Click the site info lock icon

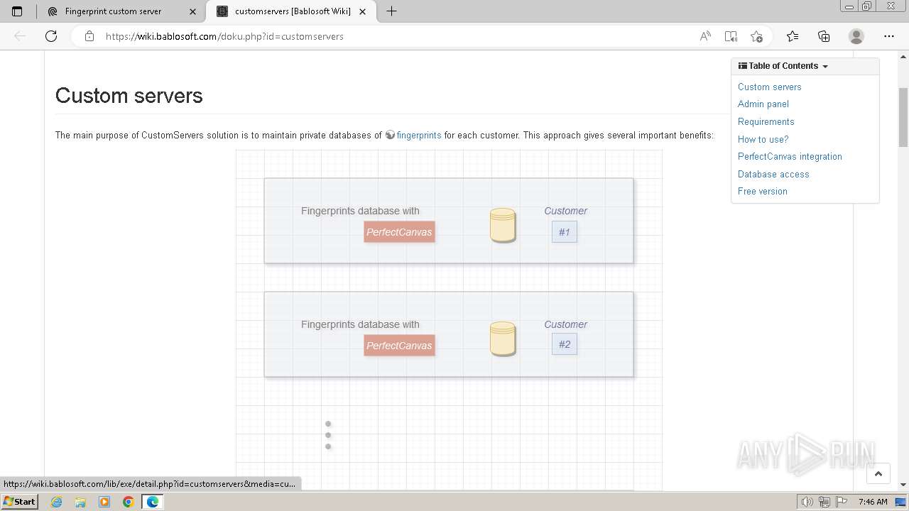tap(89, 36)
